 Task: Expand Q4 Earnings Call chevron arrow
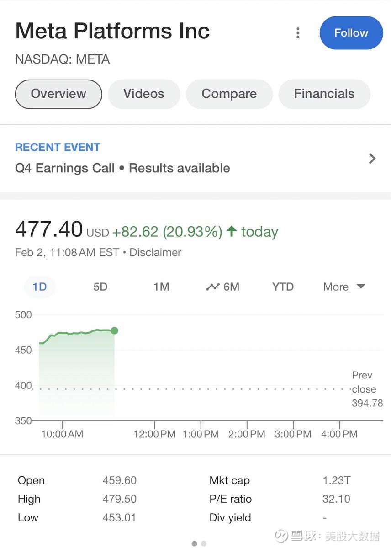tap(372, 159)
